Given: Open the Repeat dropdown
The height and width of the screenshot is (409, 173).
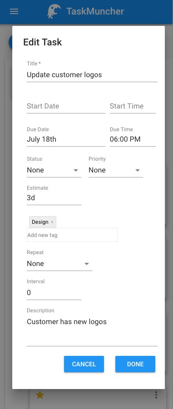Looking at the screenshot, I should [x=59, y=264].
